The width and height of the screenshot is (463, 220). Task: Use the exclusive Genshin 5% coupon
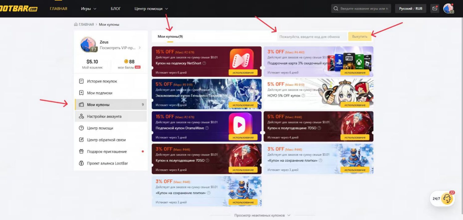pyautogui.click(x=243, y=105)
